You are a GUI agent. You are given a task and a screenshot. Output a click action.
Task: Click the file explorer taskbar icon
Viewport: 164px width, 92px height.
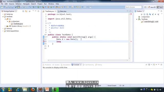click(x=25, y=90)
